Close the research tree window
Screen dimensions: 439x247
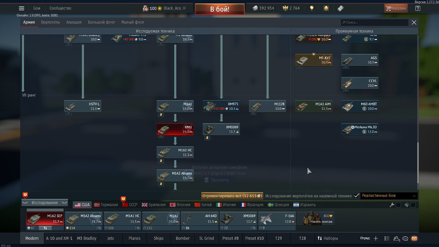414,22
